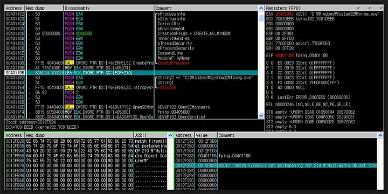Select the pStartupInfo comment row
The image size is (388, 194).
point(171,19)
